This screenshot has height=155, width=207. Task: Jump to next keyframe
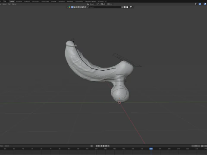pos(106,146)
